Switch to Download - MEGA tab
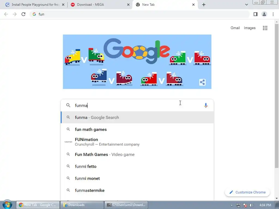The height and width of the screenshot is (209, 279). [x=100, y=5]
